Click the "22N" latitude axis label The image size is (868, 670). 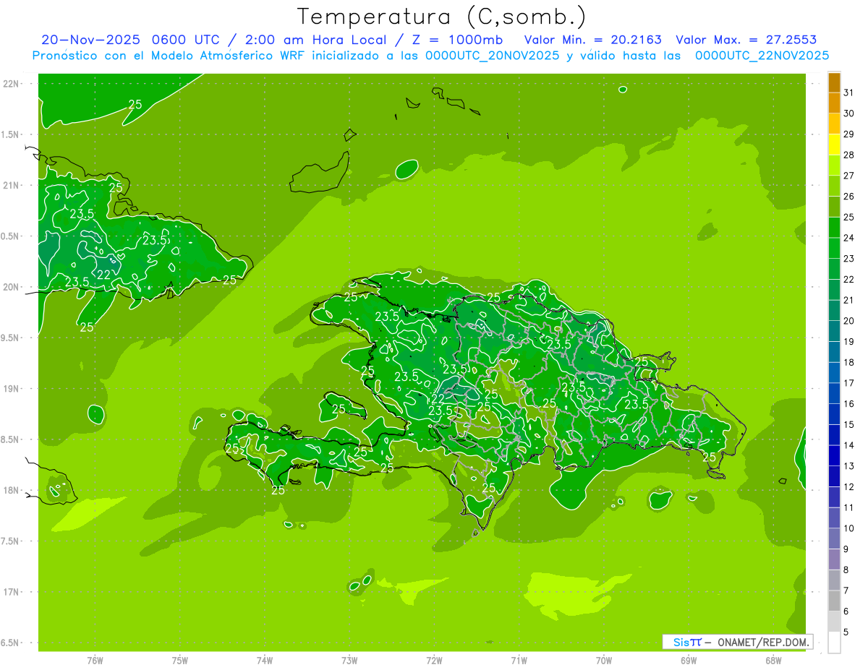coord(10,84)
